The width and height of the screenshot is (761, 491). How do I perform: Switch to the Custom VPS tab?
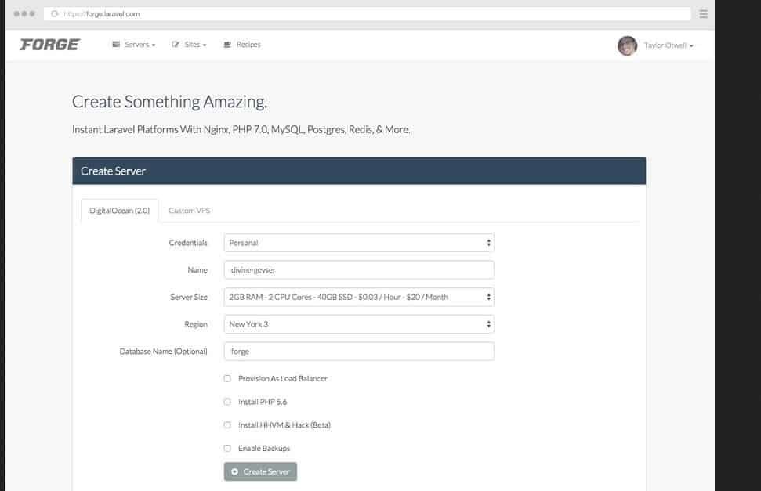click(x=189, y=211)
